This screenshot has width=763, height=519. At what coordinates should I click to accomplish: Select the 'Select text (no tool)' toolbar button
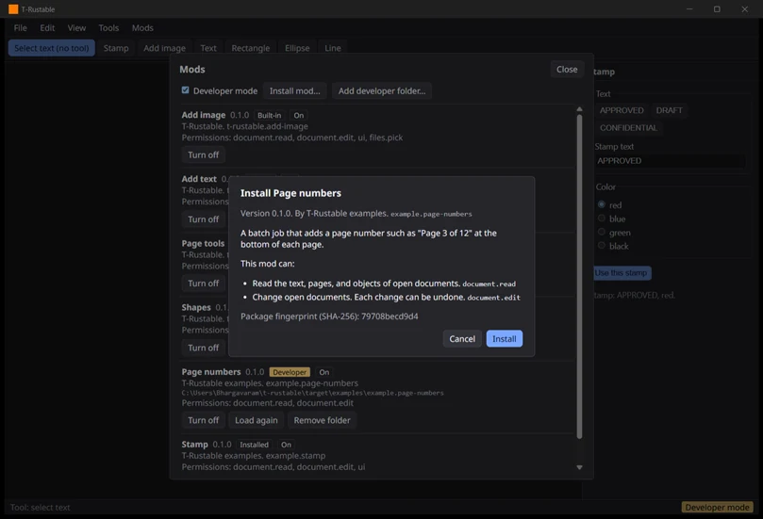(52, 48)
